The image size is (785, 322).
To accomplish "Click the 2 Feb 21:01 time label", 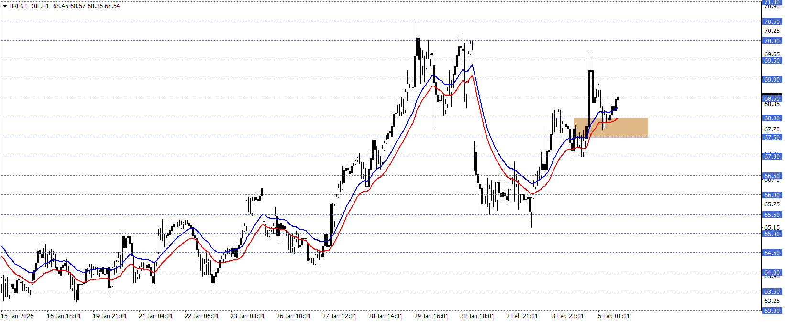I will 522,316.
